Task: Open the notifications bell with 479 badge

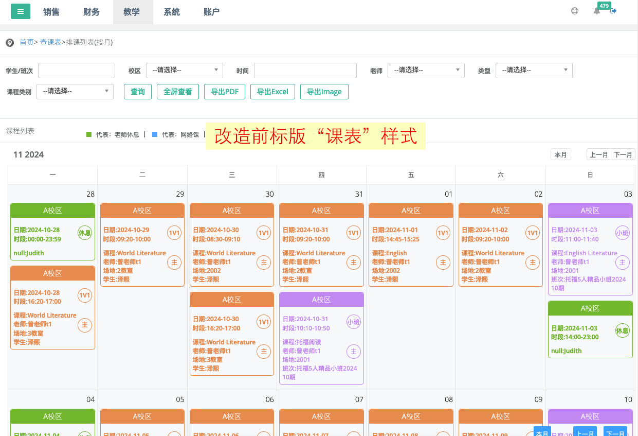Action: pos(597,11)
